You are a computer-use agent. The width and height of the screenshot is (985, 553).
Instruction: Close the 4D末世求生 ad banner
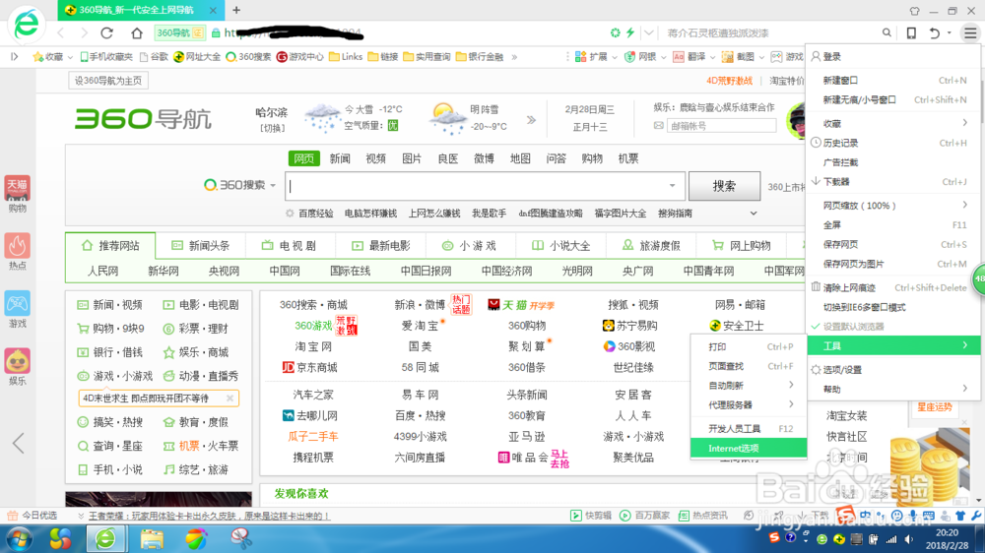pos(230,398)
